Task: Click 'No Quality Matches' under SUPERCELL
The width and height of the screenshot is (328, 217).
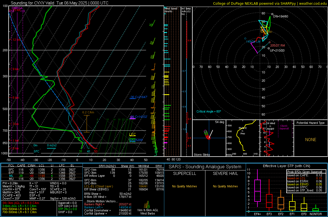Action: click(x=185, y=186)
